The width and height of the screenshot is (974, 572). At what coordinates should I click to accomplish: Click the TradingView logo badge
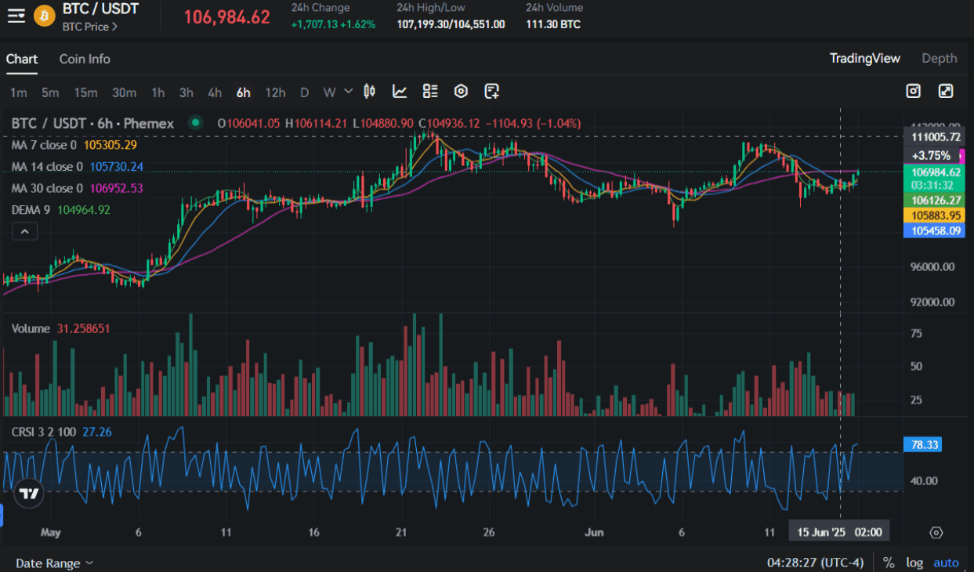pos(30,494)
